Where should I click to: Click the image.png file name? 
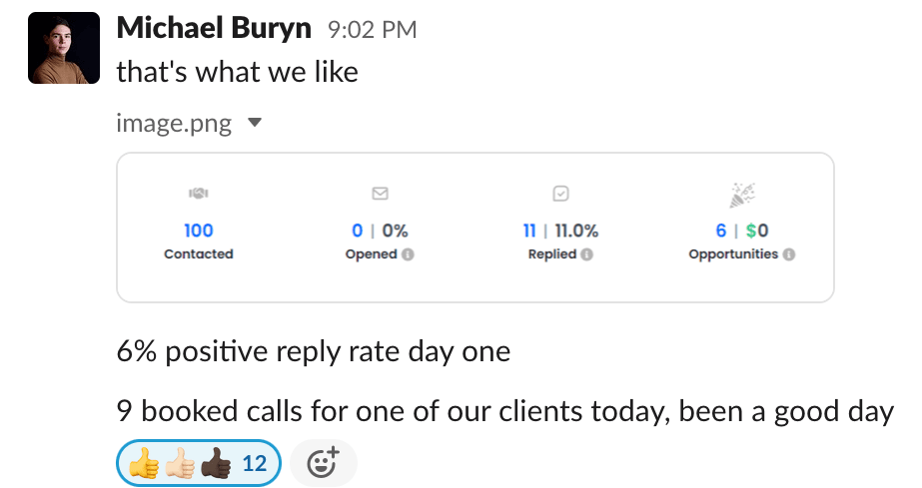point(174,124)
